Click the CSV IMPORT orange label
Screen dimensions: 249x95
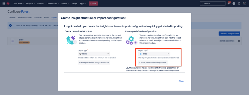coord(24,43)
